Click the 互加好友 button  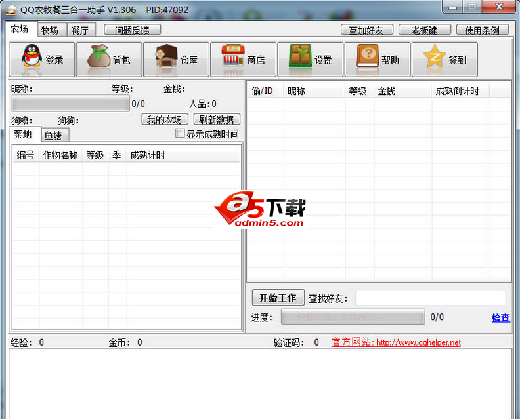click(367, 30)
